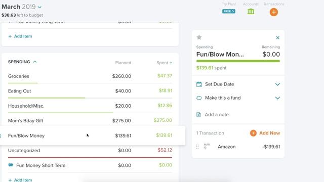Expand the Set Due Date chevron
324x182 pixels.
point(277,84)
